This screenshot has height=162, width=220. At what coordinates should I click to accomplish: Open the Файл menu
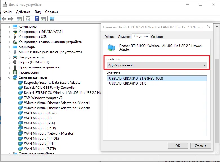pos(7,12)
